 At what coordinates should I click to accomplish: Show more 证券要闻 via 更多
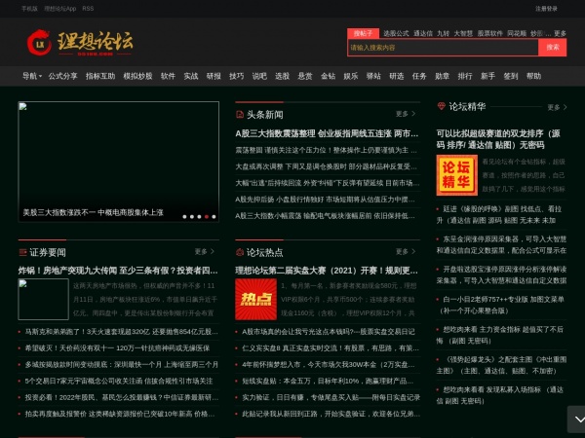click(x=203, y=251)
